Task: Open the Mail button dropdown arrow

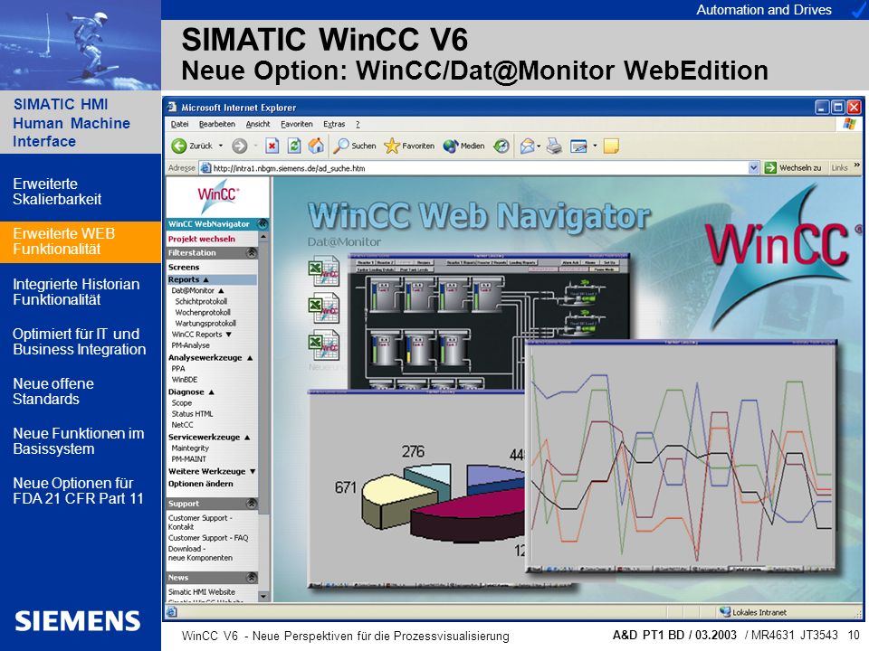Action: (539, 146)
